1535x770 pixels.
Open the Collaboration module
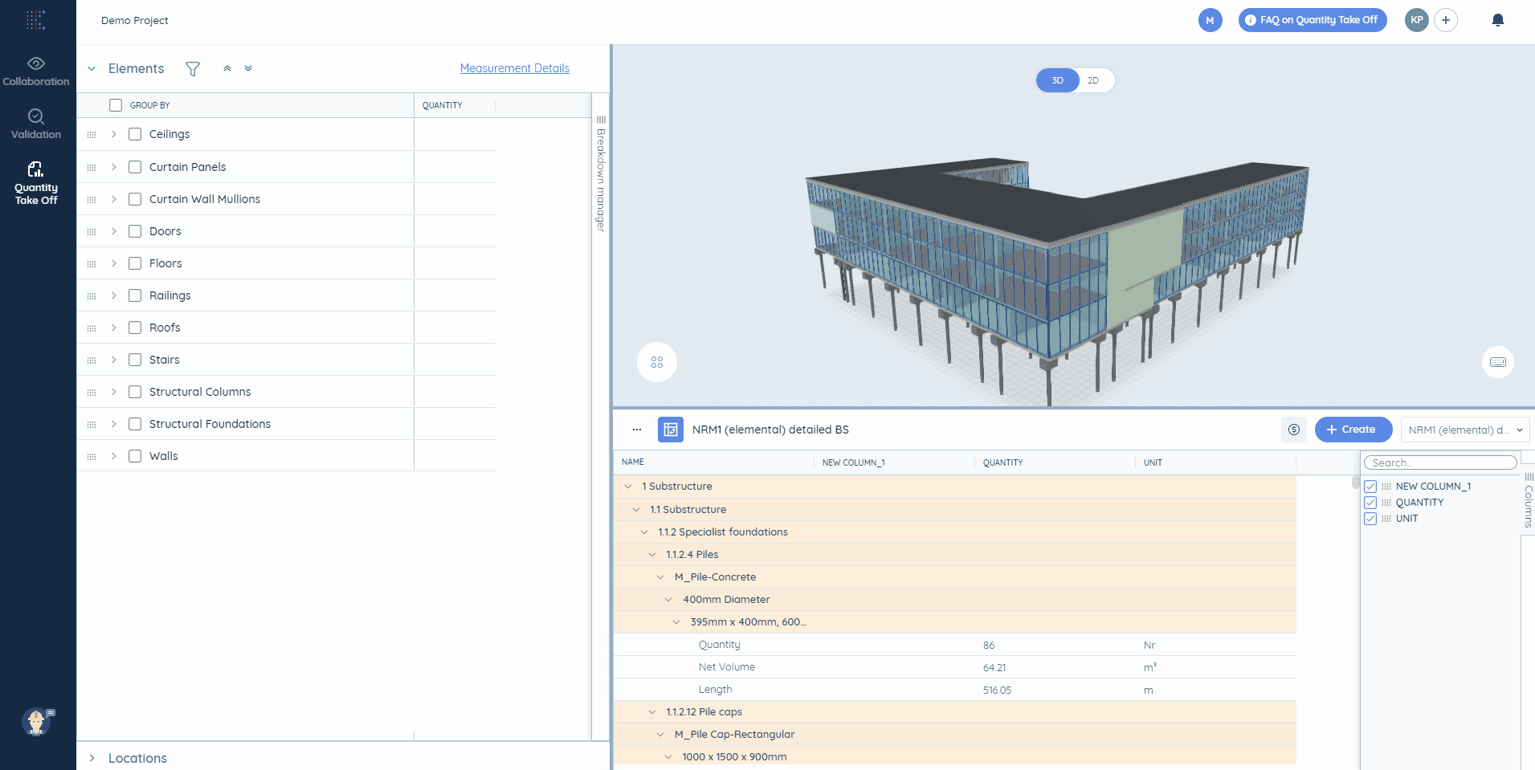click(x=36, y=71)
